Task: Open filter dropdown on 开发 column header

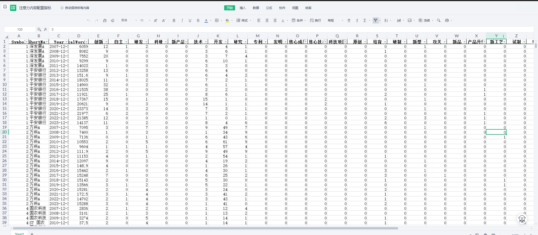Action: (x=226, y=42)
